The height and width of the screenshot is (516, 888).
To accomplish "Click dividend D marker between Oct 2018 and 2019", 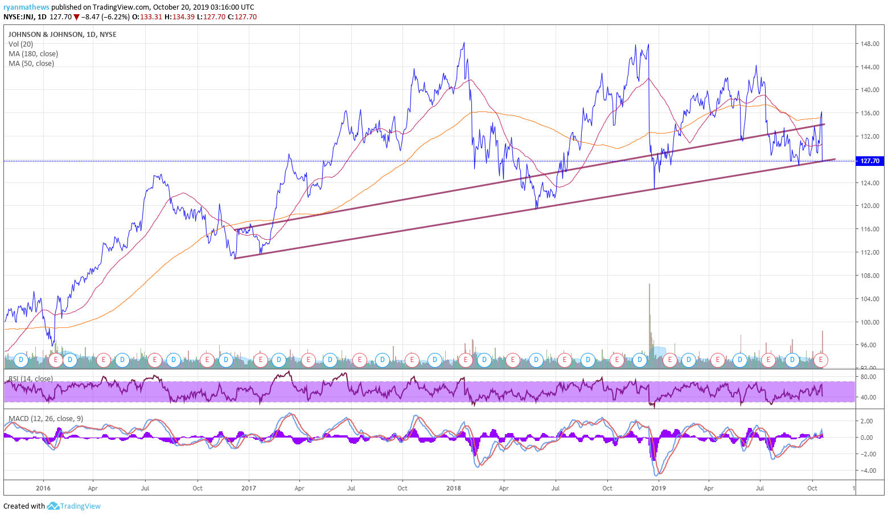I will tap(640, 360).
